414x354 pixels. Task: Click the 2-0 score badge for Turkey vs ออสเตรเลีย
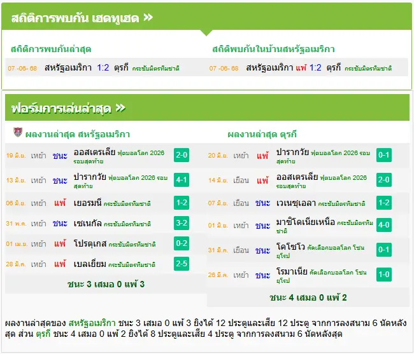pos(384,180)
